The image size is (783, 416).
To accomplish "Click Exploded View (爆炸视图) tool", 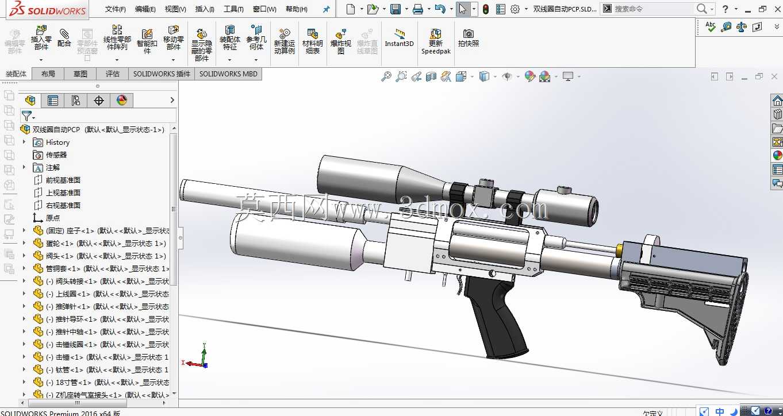I will pos(341,41).
